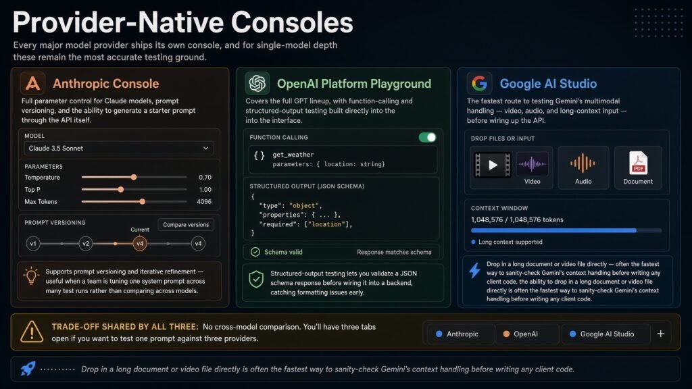Image resolution: width=692 pixels, height=389 pixels.
Task: Click the Response matches schema text
Action: point(394,253)
